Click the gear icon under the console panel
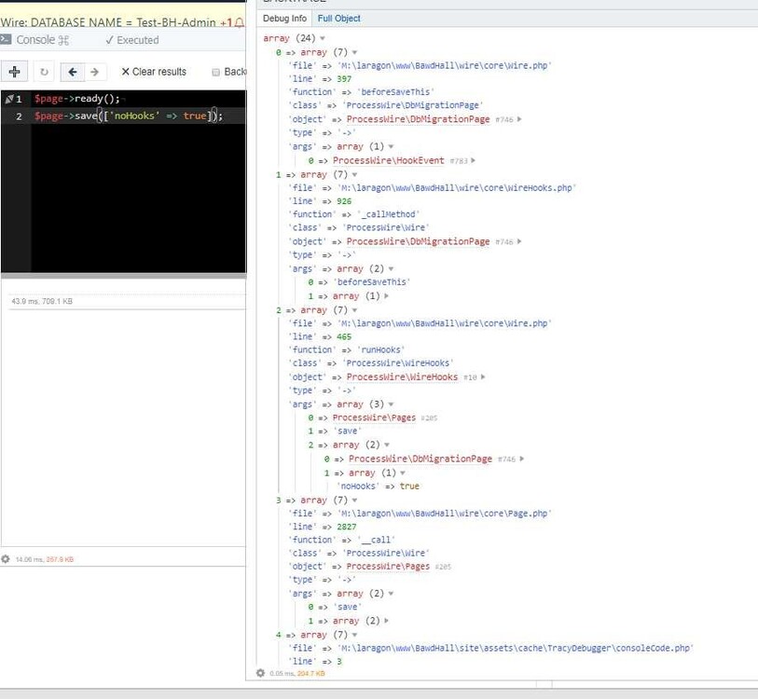758x699 pixels. point(6,559)
